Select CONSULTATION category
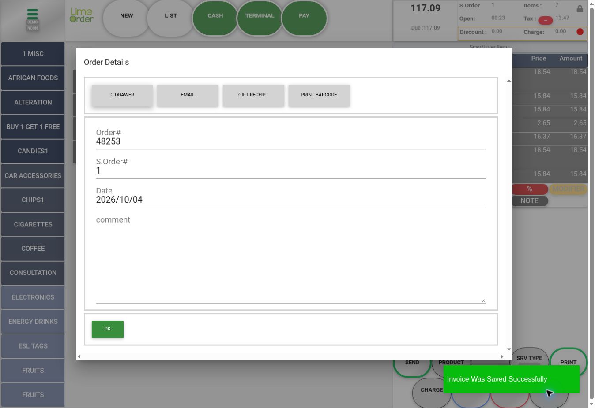Viewport: 595px width, 408px height. (33, 273)
